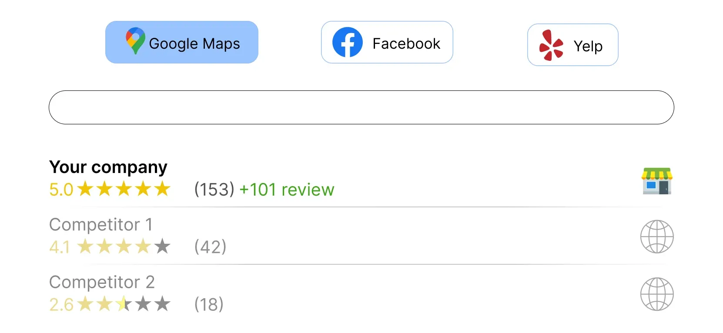Click the Yelp burst logo icon
This screenshot has width=723, height=333.
[x=551, y=44]
